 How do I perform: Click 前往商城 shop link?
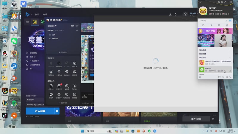(32, 53)
